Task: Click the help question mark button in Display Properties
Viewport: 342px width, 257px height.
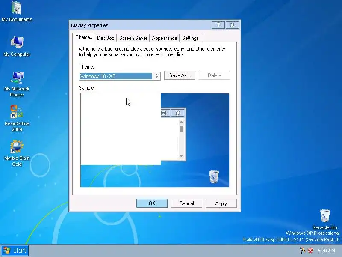Action: tap(218, 25)
